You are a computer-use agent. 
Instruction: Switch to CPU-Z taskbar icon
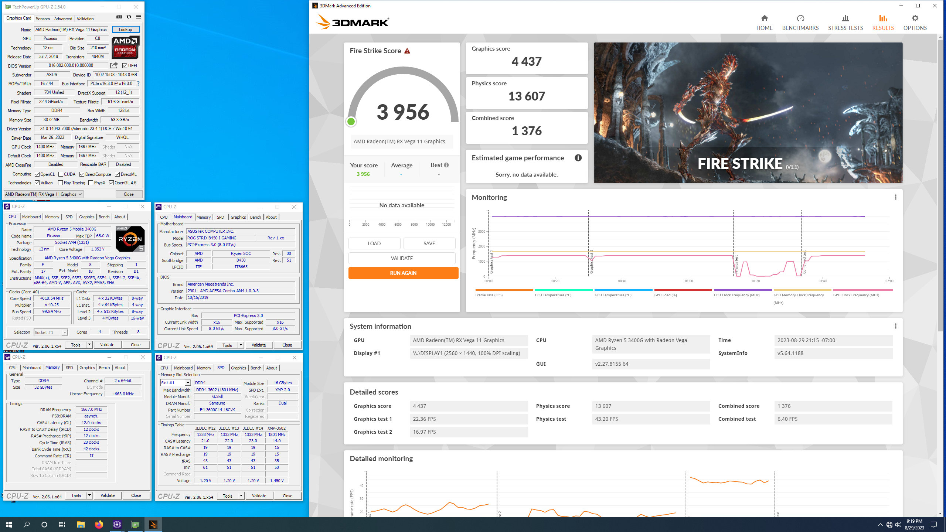coord(117,525)
